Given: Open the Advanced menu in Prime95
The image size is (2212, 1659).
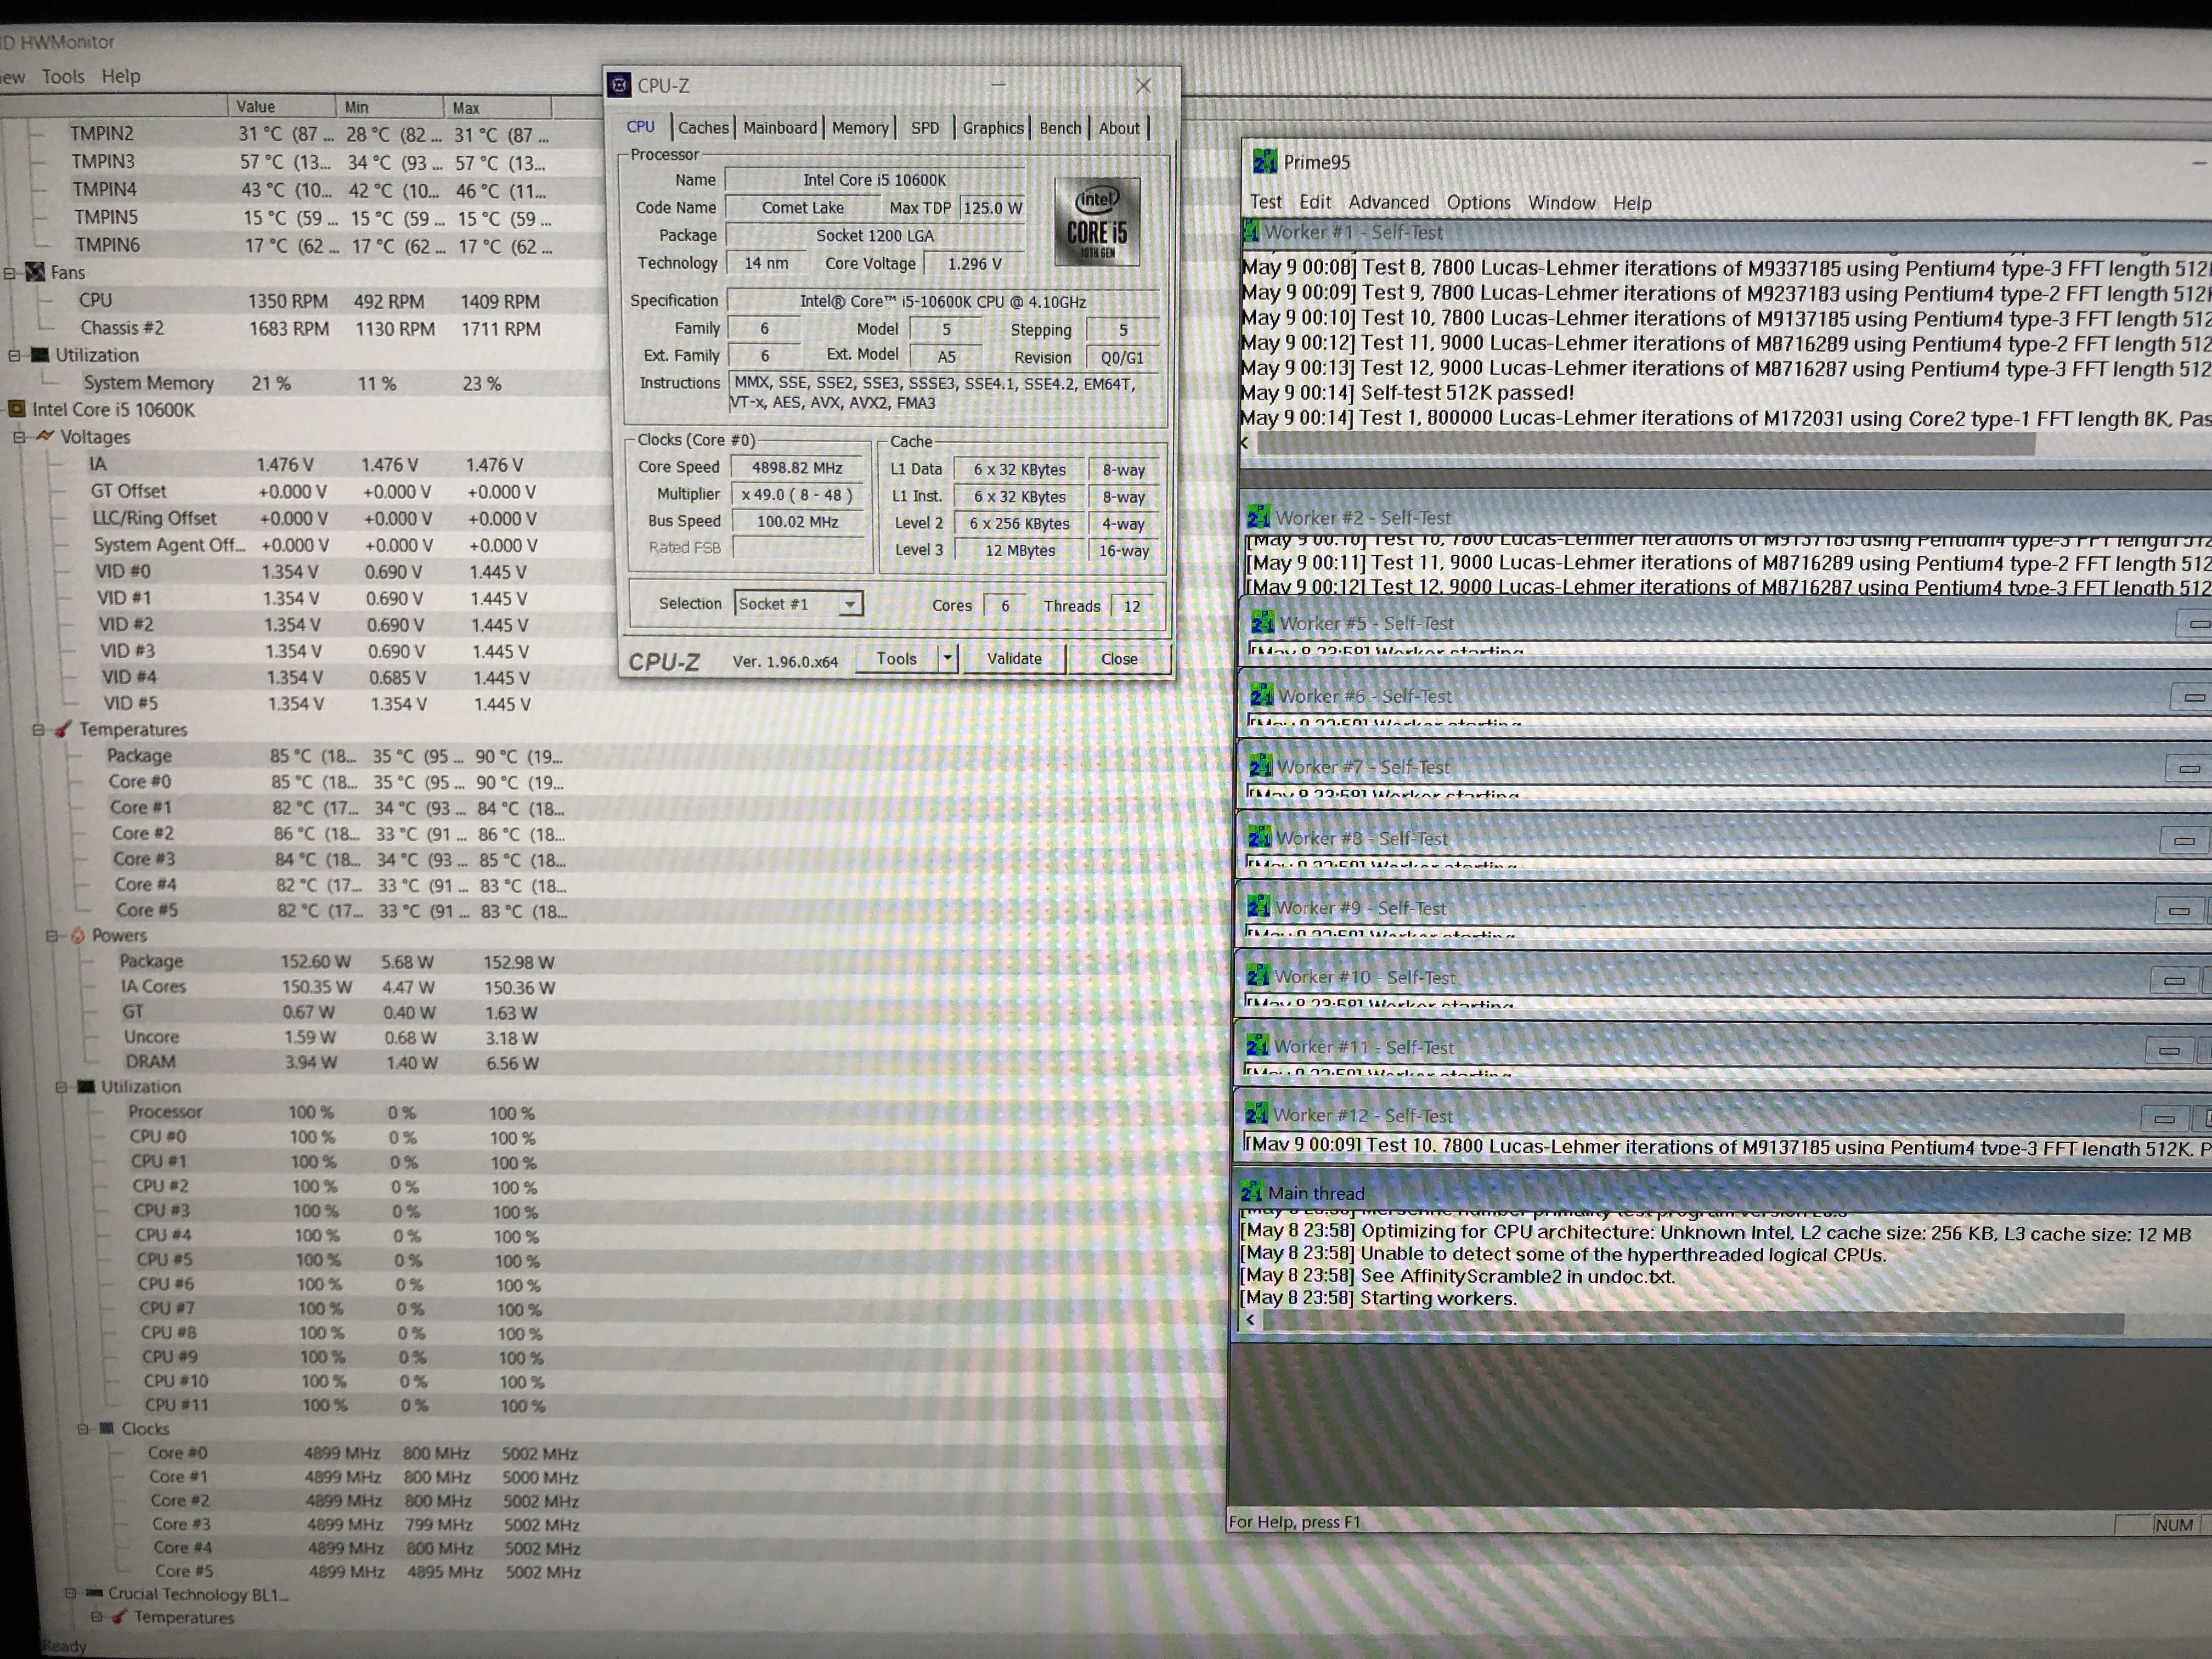Looking at the screenshot, I should tap(1388, 203).
